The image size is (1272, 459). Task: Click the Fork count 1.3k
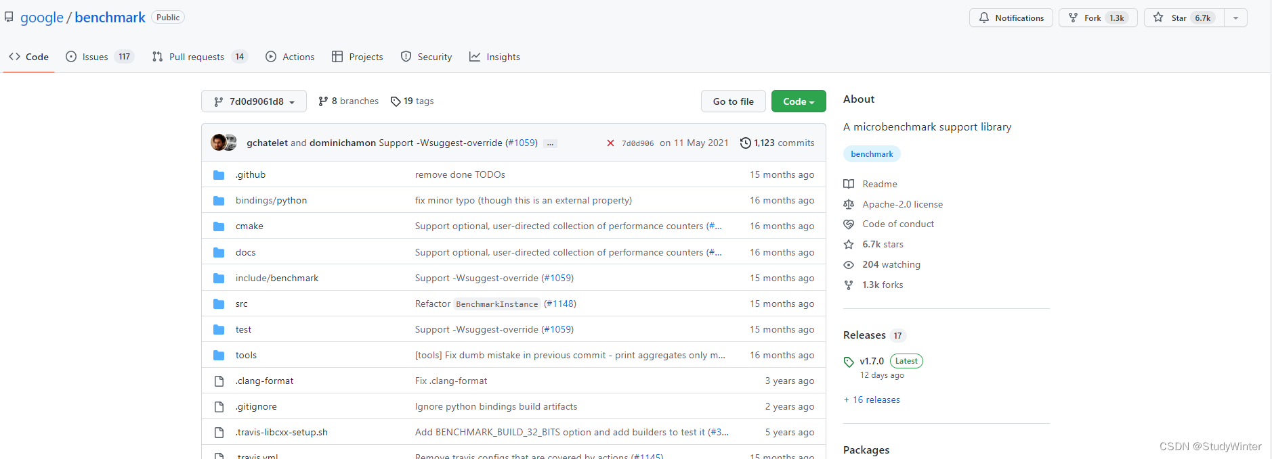(1117, 18)
